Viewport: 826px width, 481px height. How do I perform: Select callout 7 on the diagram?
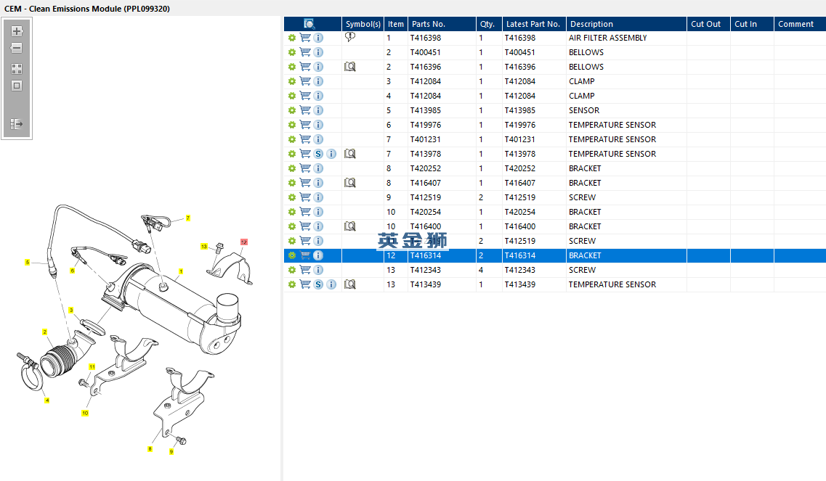pos(188,218)
